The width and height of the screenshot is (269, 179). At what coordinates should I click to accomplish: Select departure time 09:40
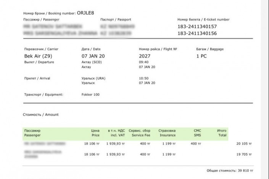click(143, 62)
